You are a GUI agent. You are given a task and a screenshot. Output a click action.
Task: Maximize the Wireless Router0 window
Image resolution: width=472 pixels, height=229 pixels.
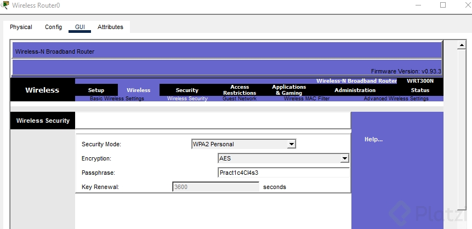[443, 5]
